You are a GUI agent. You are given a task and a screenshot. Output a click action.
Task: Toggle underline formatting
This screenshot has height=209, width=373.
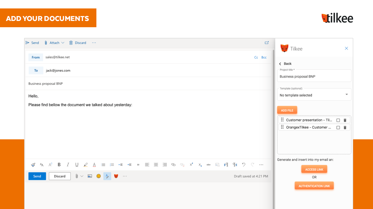point(77,165)
